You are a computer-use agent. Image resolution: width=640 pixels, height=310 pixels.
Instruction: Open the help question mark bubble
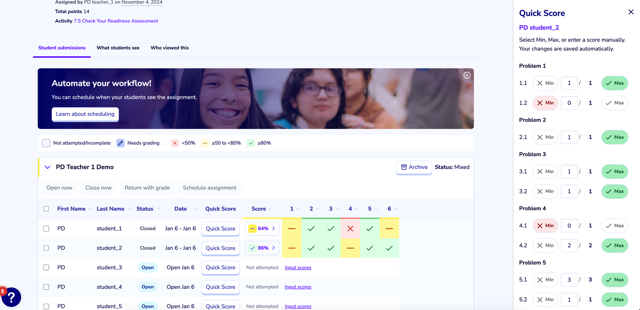(x=11, y=297)
